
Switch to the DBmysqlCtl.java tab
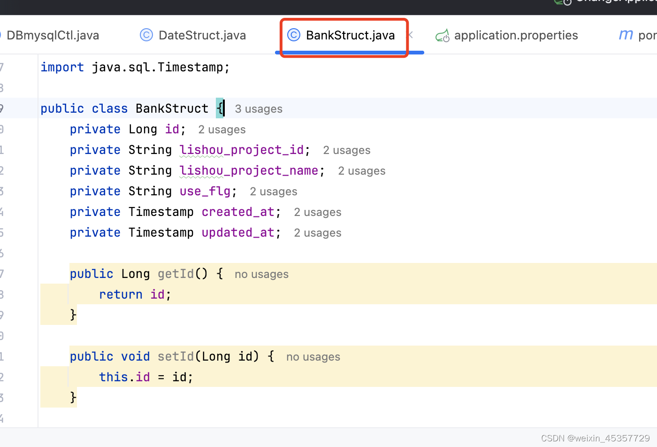click(53, 35)
